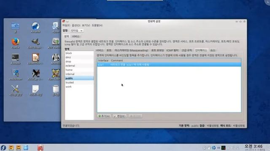Launch Amarok from the desktop
Screen dimensions: 270x151
coord(35,27)
